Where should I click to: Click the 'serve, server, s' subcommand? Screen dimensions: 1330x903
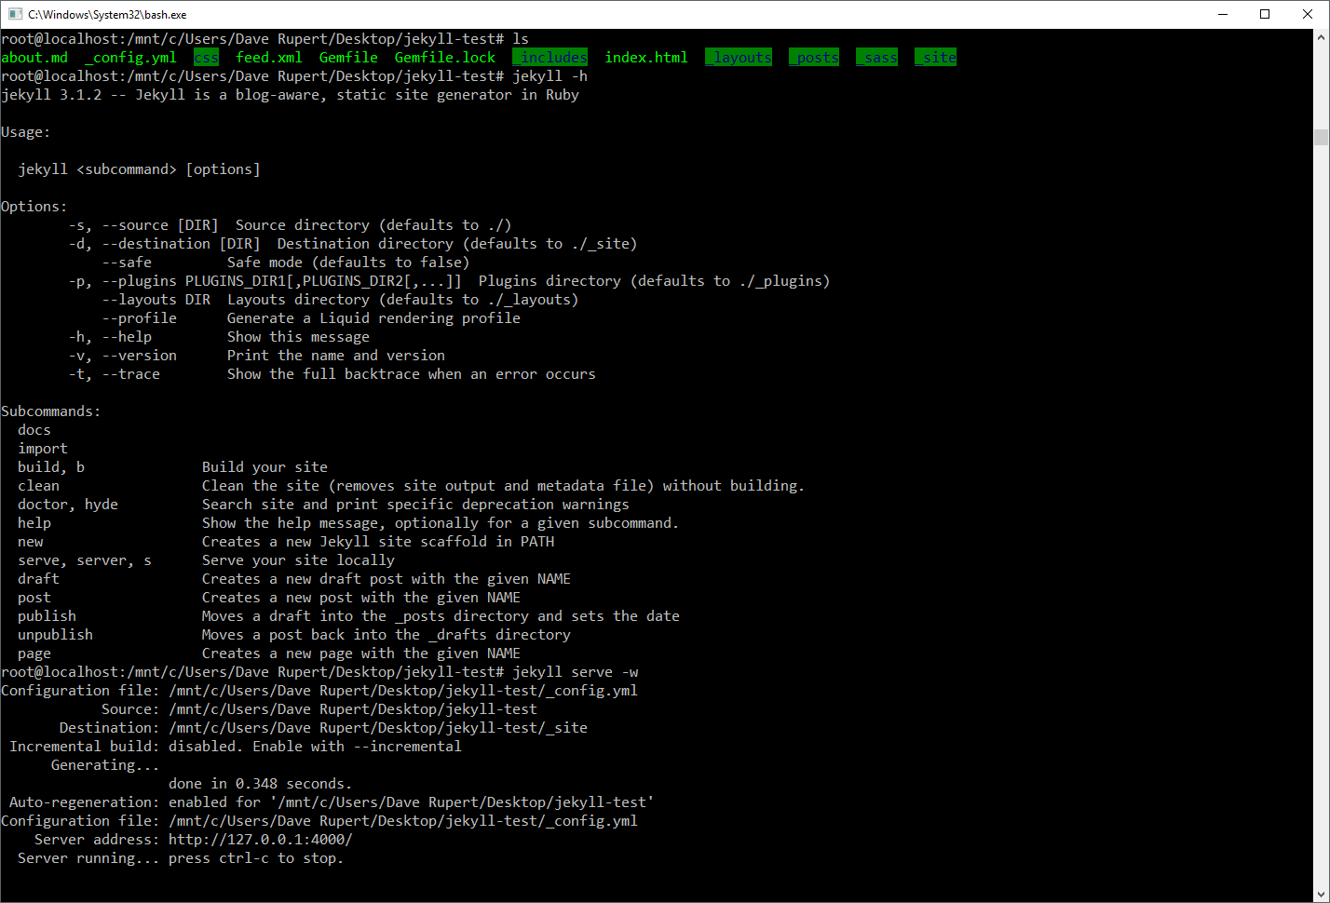tap(85, 560)
